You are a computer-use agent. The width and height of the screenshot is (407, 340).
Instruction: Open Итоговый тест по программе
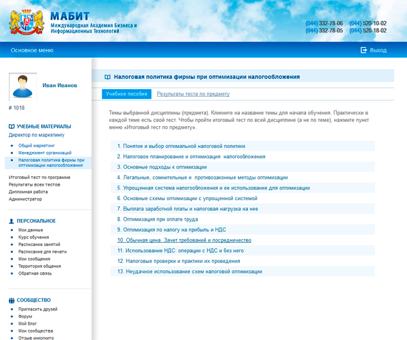[x=39, y=178]
